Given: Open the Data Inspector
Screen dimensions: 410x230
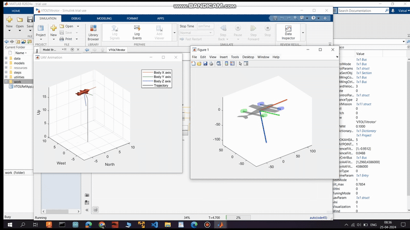Looking at the screenshot, I should [x=289, y=32].
